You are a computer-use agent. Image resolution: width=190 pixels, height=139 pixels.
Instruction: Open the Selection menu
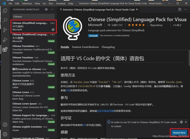(27, 4)
